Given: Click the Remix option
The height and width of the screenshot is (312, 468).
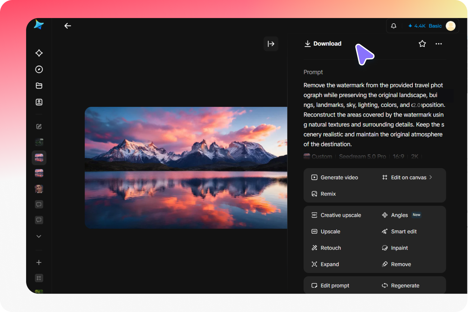Looking at the screenshot, I should pos(323,194).
